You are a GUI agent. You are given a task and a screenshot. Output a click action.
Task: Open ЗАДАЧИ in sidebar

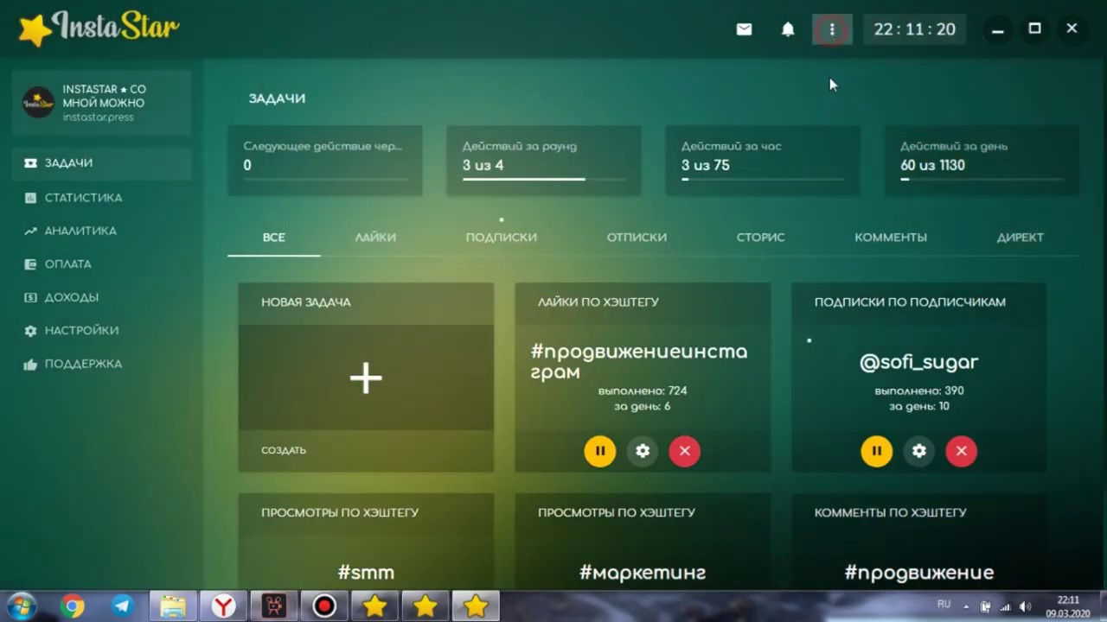(102, 163)
